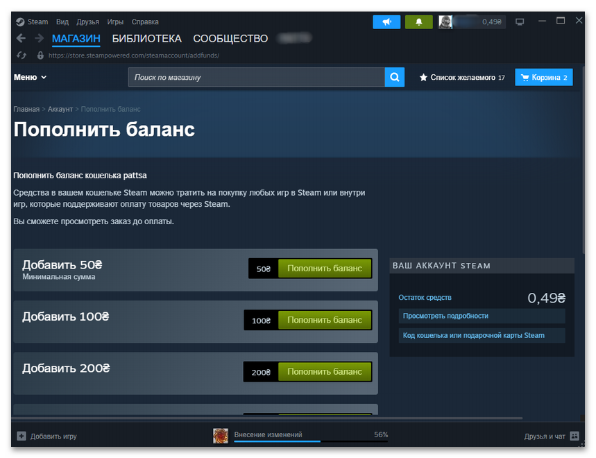Click the Добавить 200₴ heading

tap(66, 368)
